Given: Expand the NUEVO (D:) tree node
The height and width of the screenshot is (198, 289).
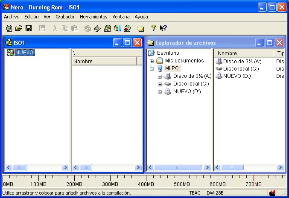Looking at the screenshot, I should click(160, 92).
